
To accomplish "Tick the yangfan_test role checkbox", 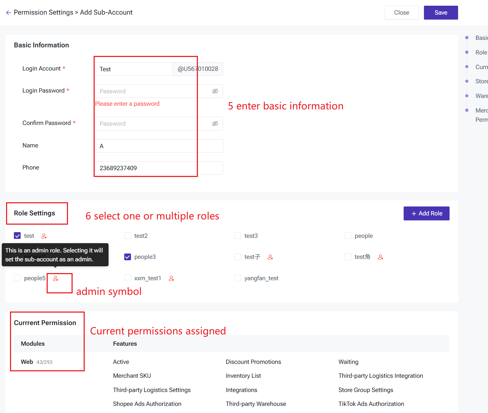I will (238, 278).
